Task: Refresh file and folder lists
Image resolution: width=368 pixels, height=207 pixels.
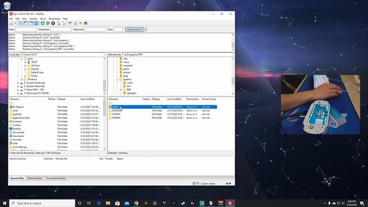Action: coord(43,23)
